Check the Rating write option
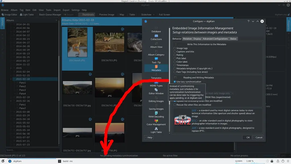 click(175, 55)
